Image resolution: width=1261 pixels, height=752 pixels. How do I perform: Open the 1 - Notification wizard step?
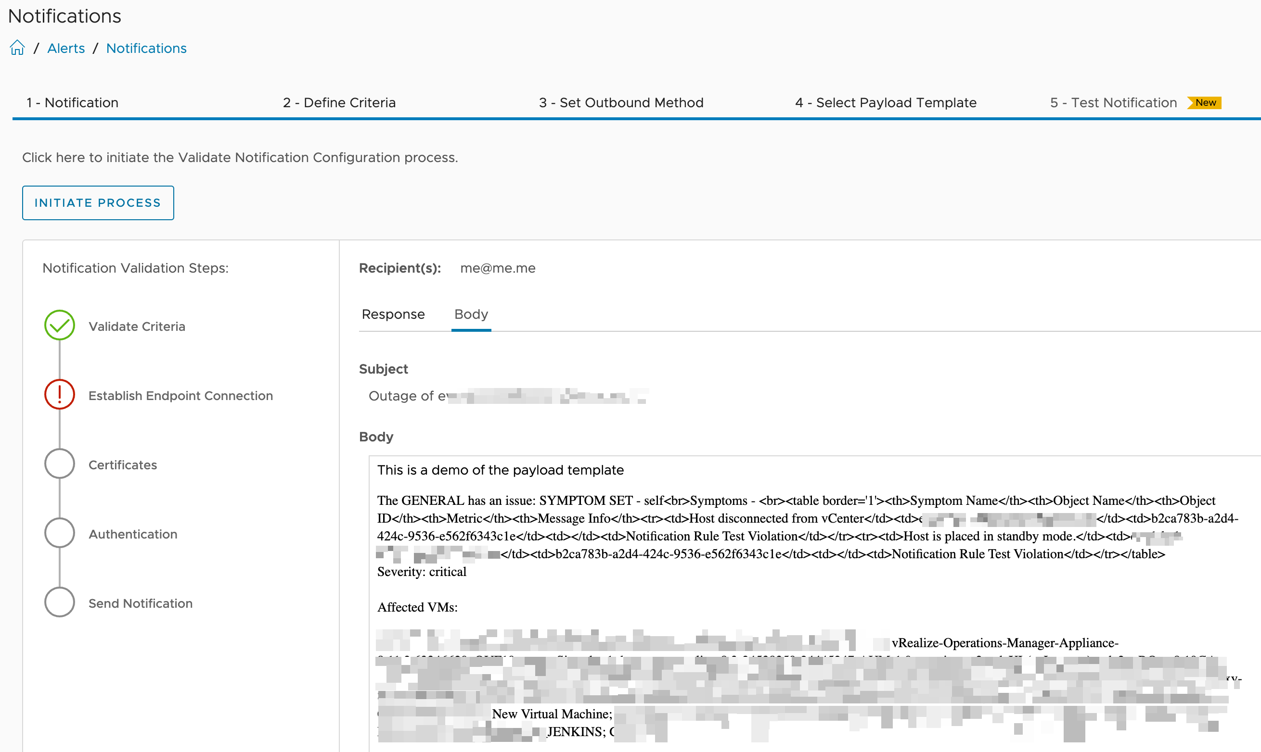click(73, 102)
